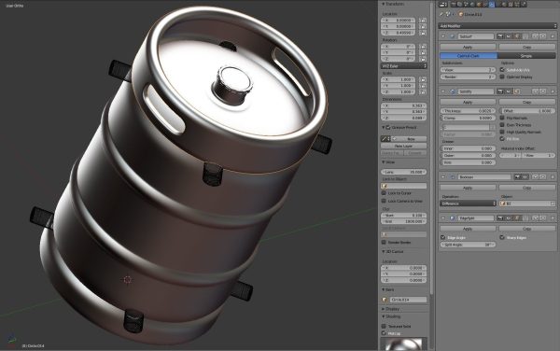
Task: Collapse the EdgeSplit modifier panel
Action: click(x=443, y=218)
